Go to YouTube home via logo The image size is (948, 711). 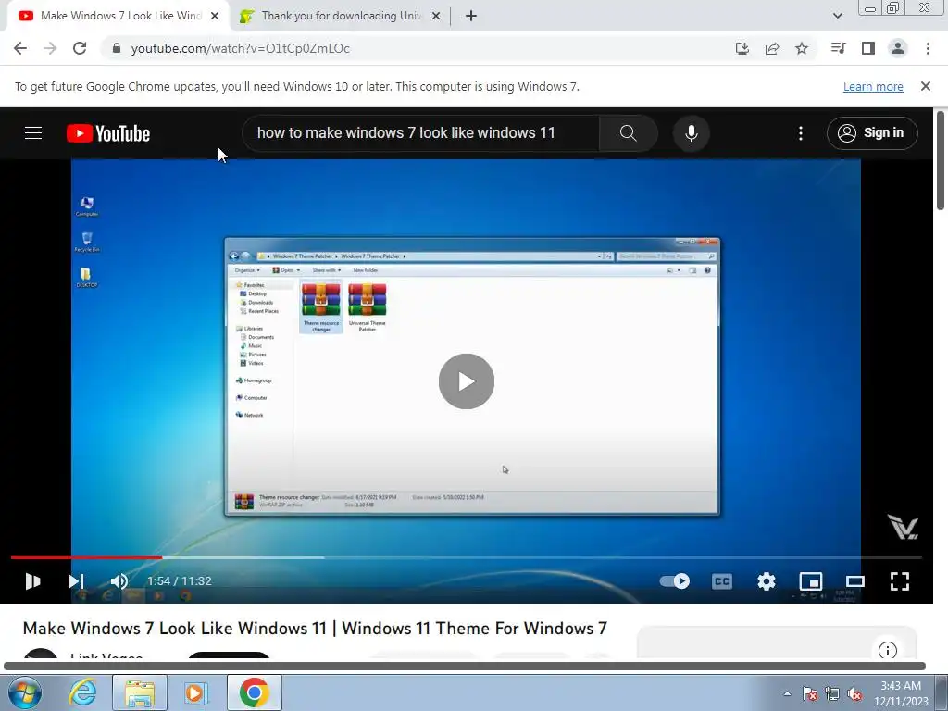point(108,133)
